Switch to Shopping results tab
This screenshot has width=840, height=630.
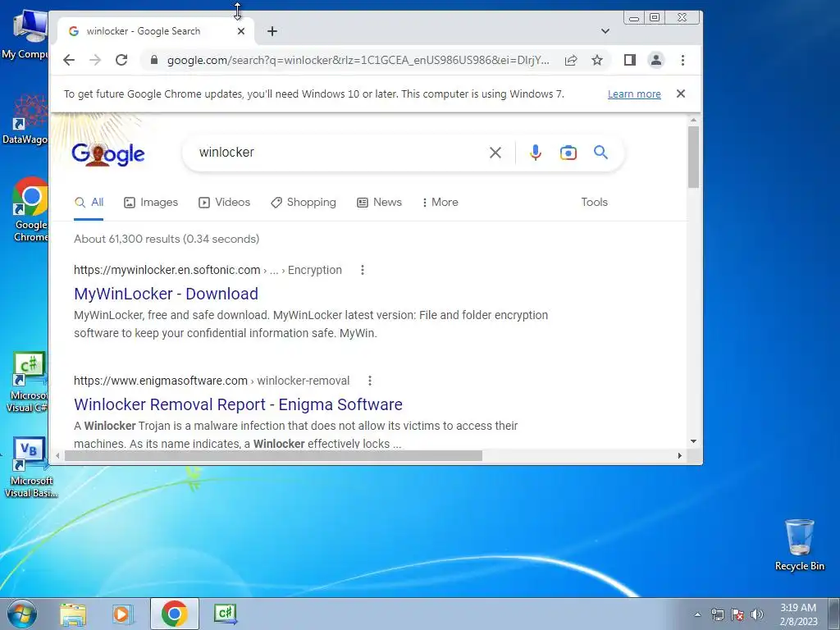coord(304,203)
